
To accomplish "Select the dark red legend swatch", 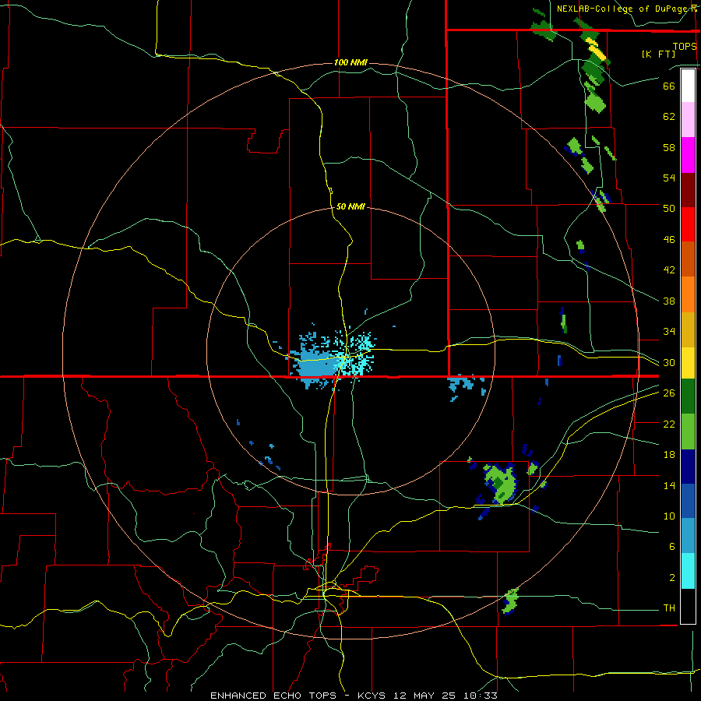I will pos(688,189).
